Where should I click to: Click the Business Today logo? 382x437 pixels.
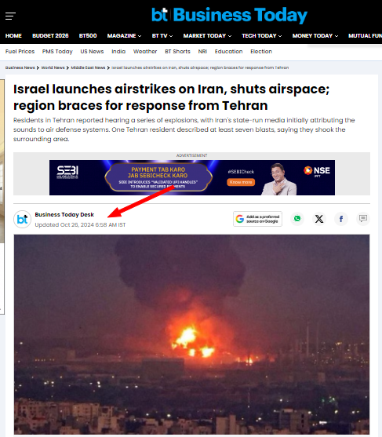click(x=229, y=15)
